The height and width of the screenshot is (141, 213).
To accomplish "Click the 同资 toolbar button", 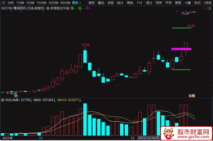I will click(x=159, y=3).
